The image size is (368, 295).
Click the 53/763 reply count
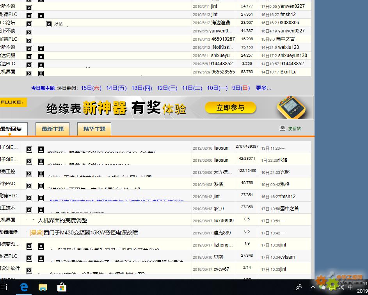[x=247, y=72]
